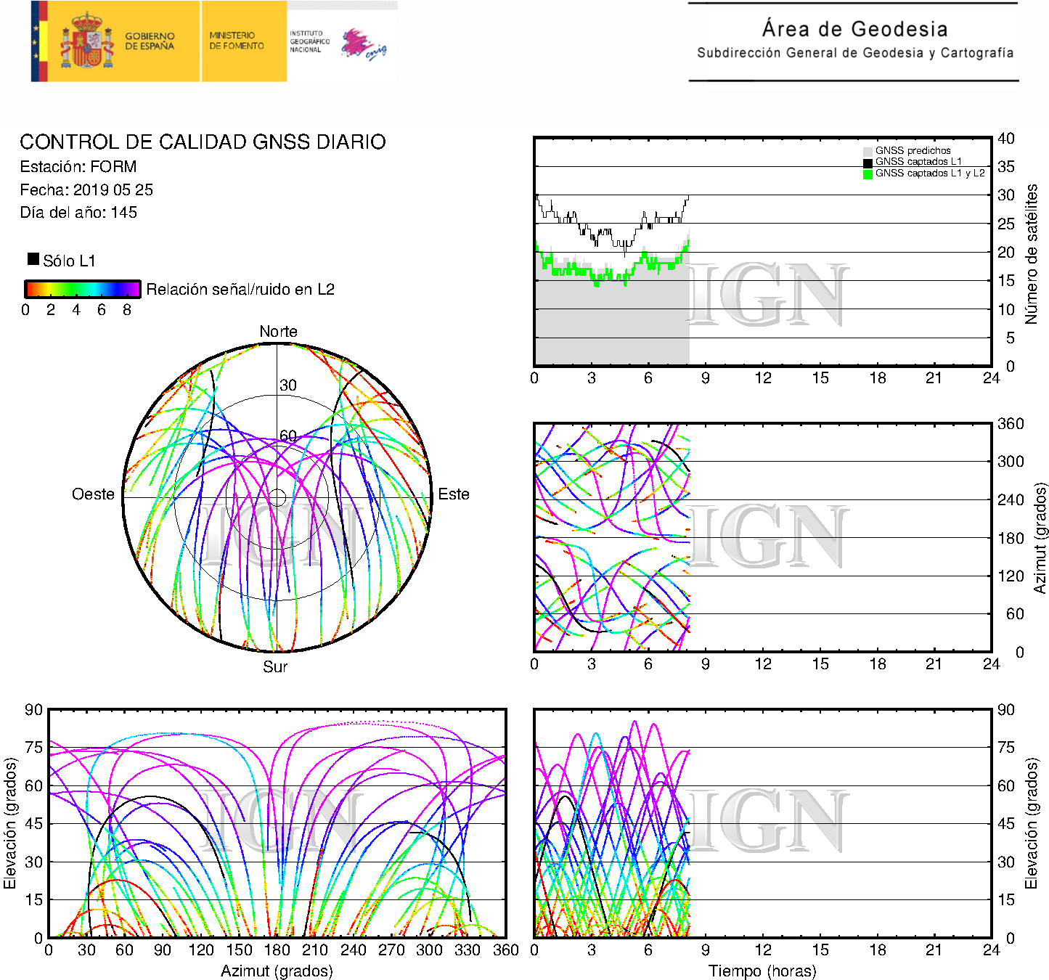The height and width of the screenshot is (980, 1049).
Task: Click the Número de satélites axis title
Action: click(1031, 254)
